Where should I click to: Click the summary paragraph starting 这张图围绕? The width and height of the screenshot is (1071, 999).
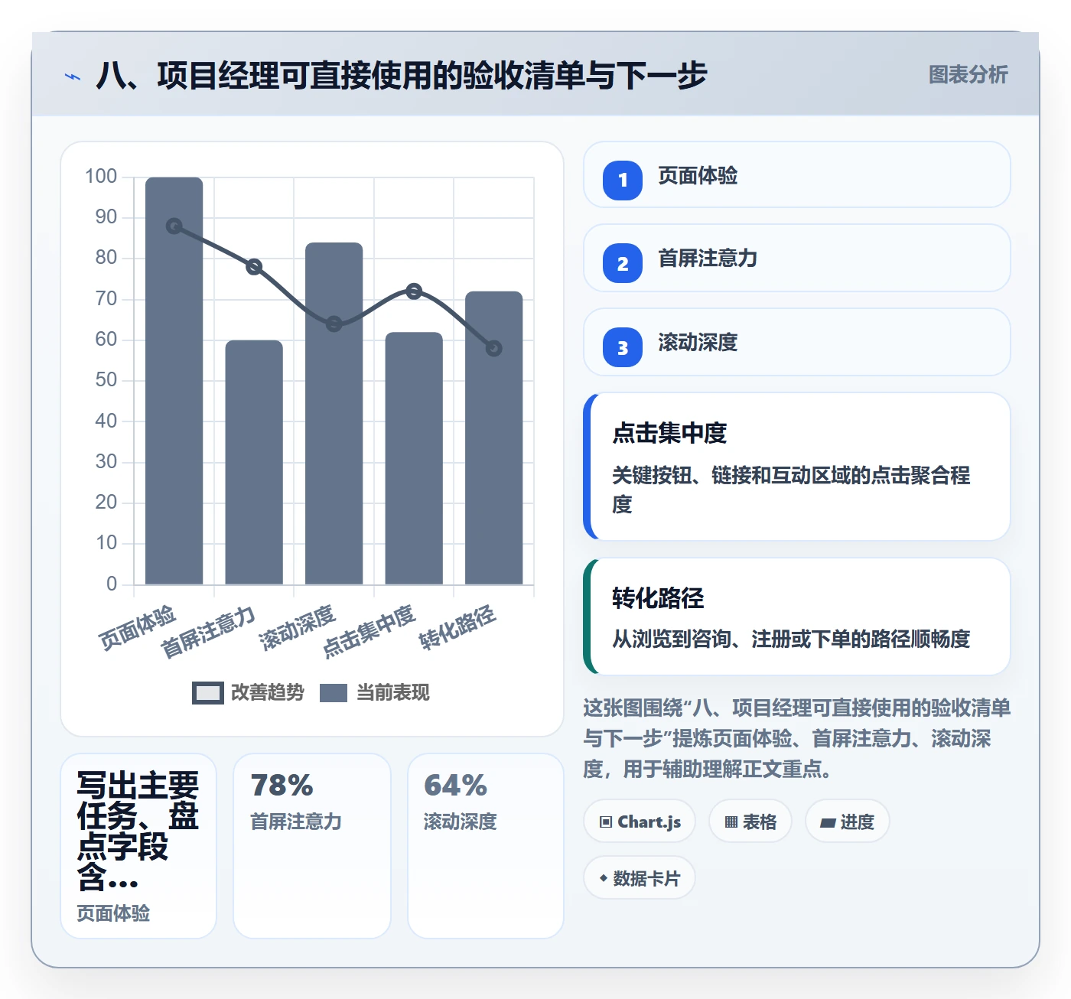(x=797, y=738)
